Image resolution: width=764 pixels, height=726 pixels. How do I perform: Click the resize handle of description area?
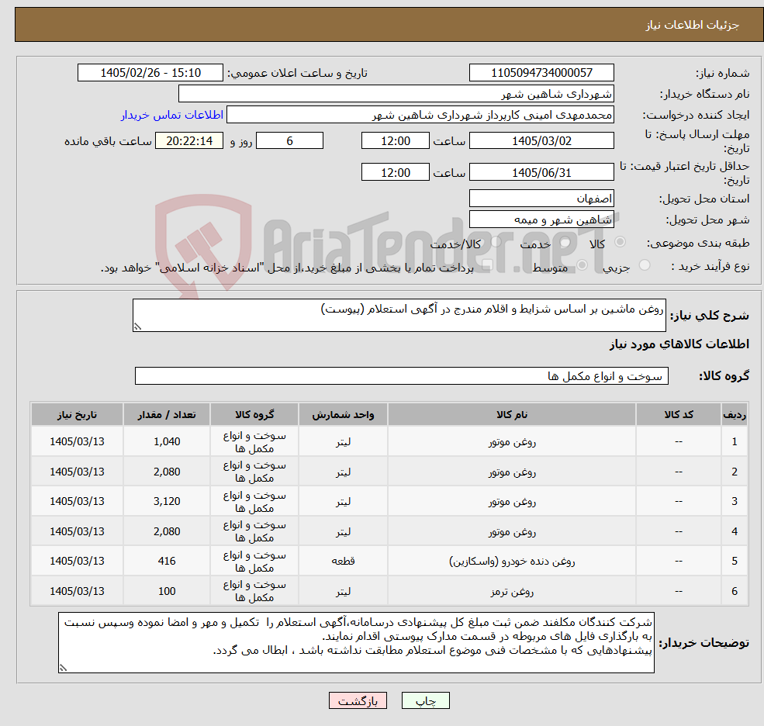click(137, 327)
